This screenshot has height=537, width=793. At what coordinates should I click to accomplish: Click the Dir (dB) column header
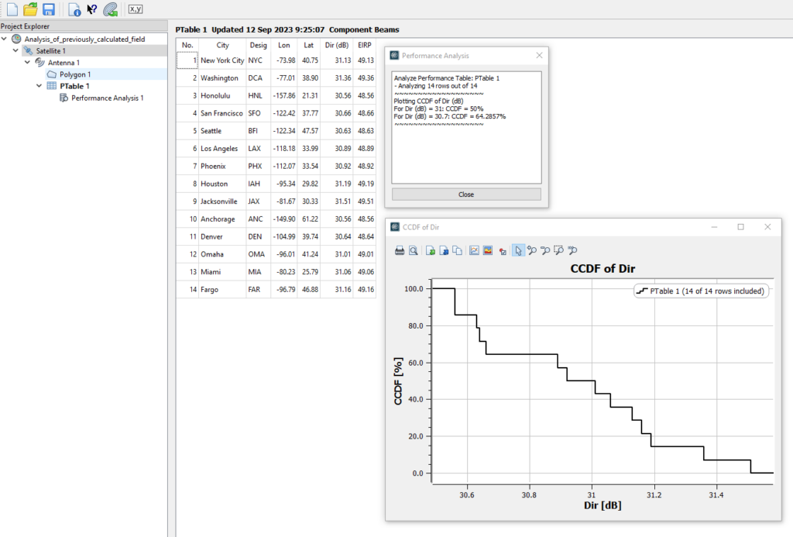click(338, 45)
